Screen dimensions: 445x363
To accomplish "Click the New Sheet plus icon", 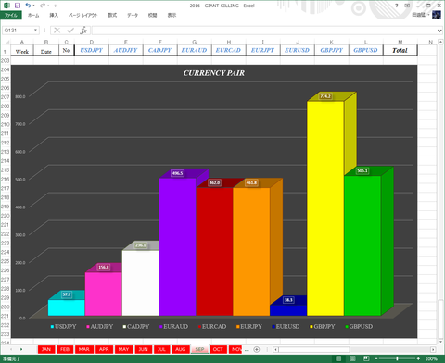I will pyautogui.click(x=257, y=349).
